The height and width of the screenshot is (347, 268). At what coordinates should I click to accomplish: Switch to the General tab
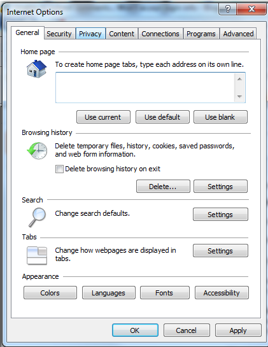pyautogui.click(x=27, y=32)
